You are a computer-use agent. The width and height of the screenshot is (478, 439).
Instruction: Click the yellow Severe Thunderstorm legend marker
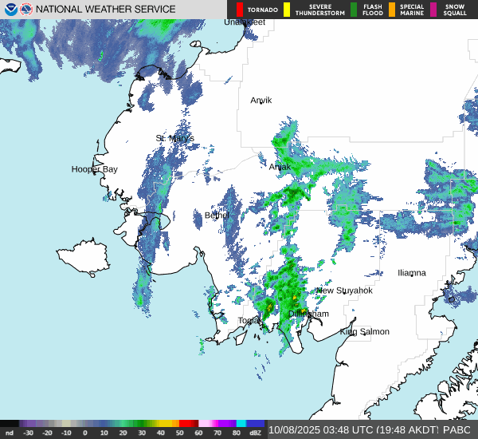click(287, 10)
